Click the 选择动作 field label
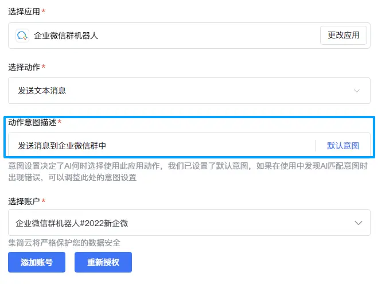 24,67
